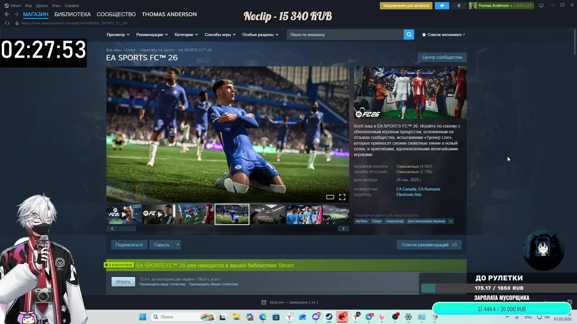Click the Спорт breadcrumb
Image resolution: width=577 pixels, height=324 pixels.
click(130, 50)
